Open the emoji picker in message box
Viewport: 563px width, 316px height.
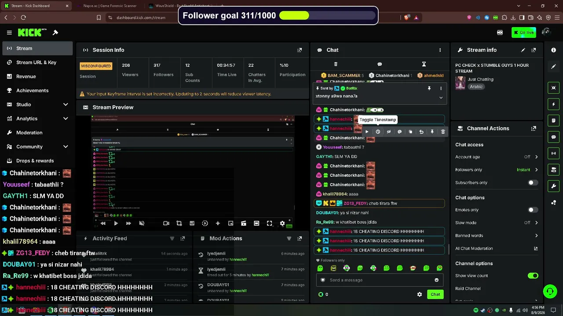(436, 280)
